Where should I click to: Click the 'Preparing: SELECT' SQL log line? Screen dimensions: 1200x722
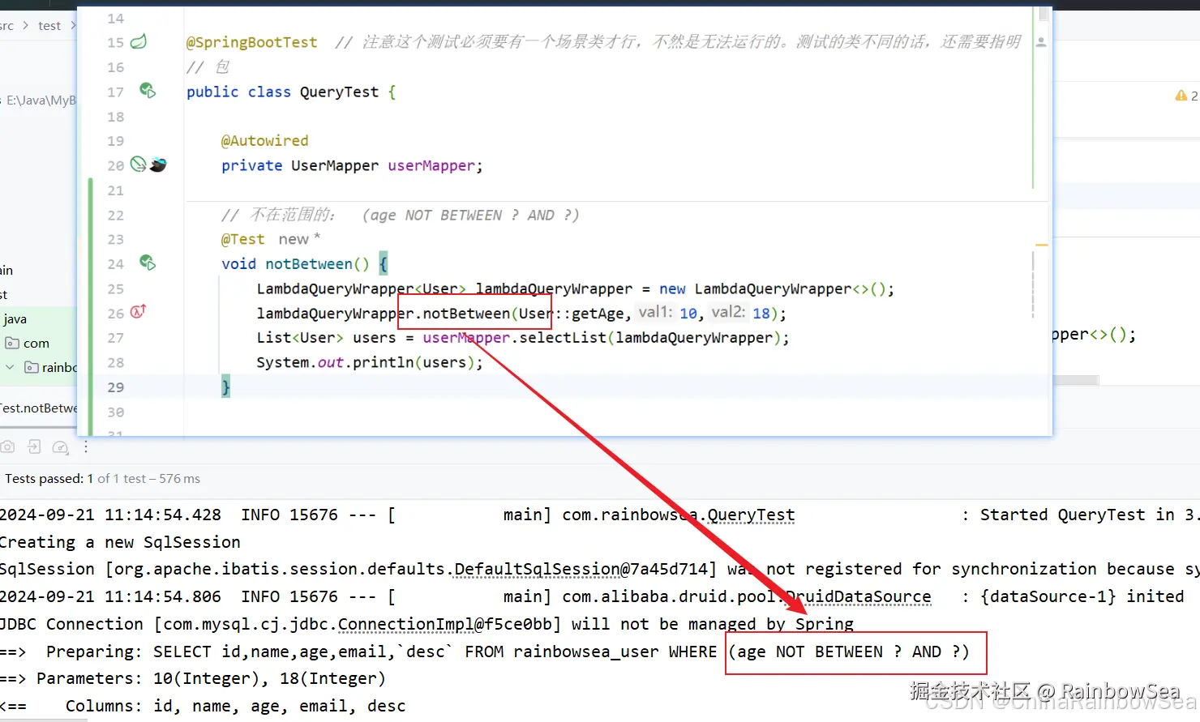click(486, 652)
